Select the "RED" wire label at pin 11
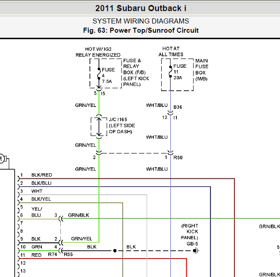Viewport: 280px width, 277px height. click(x=36, y=255)
